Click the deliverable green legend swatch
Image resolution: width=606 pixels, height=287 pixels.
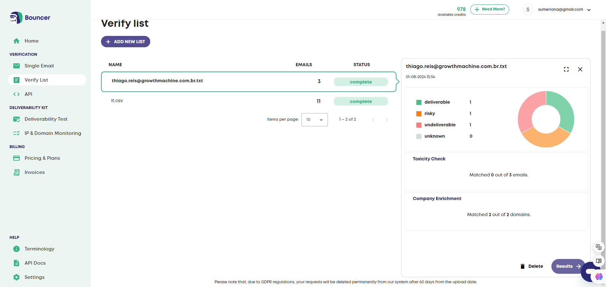[419, 102]
